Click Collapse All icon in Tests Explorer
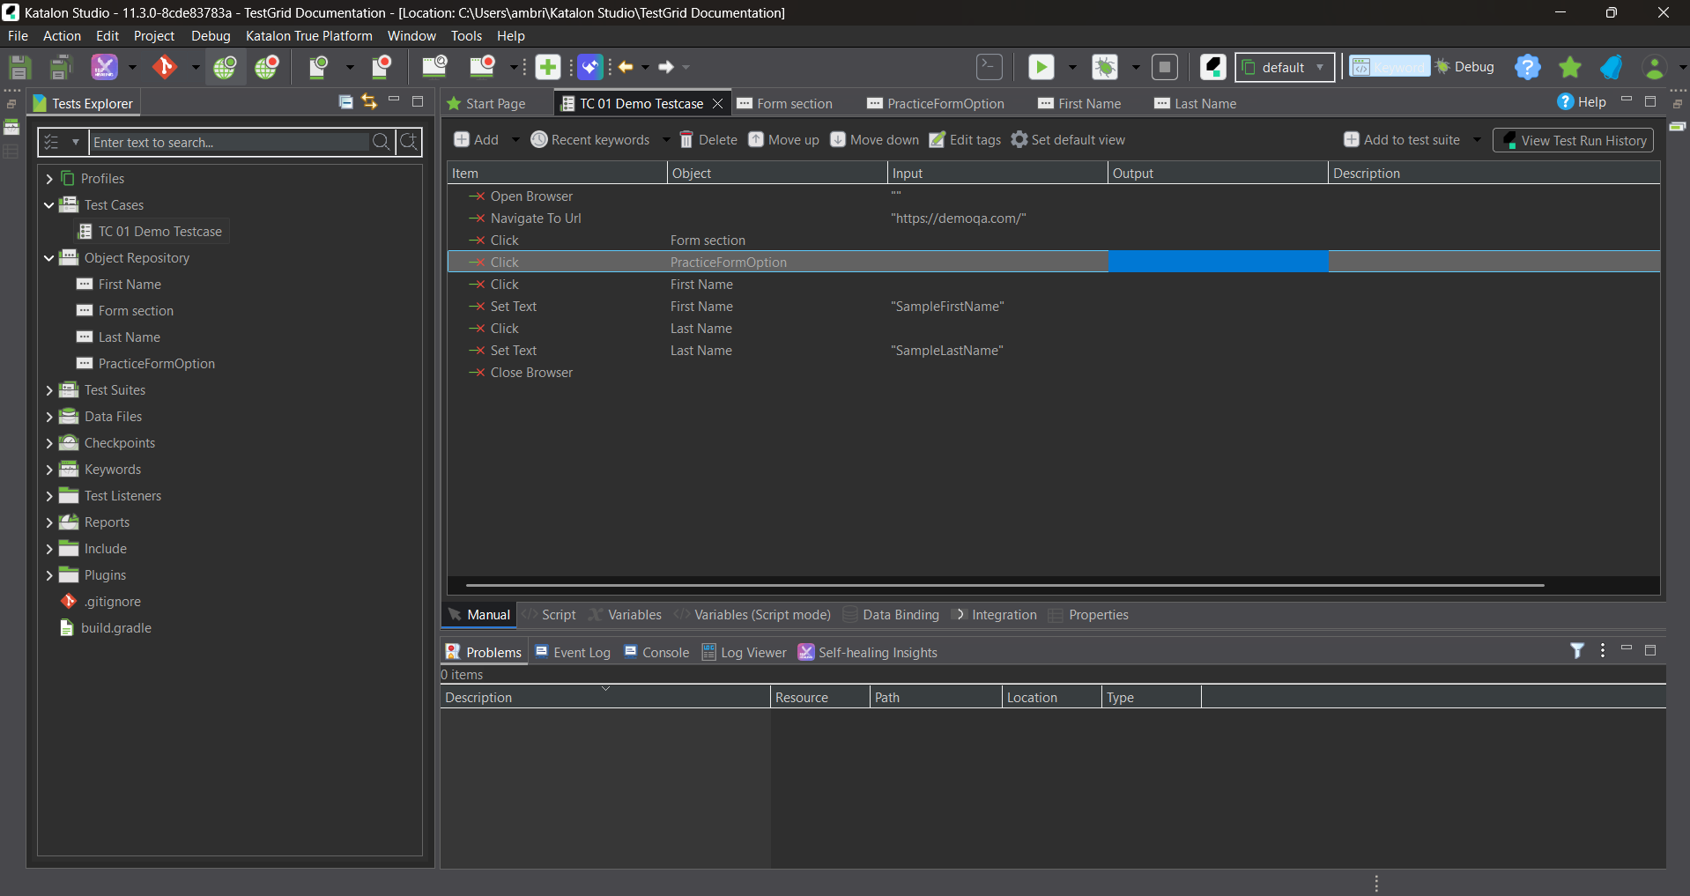The width and height of the screenshot is (1690, 896). tap(346, 102)
